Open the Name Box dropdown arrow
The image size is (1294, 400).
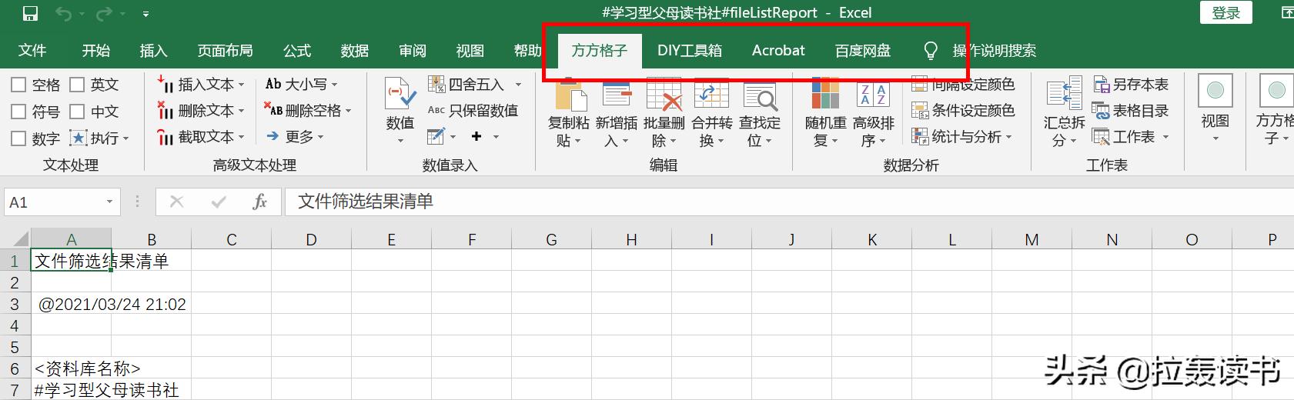point(109,202)
